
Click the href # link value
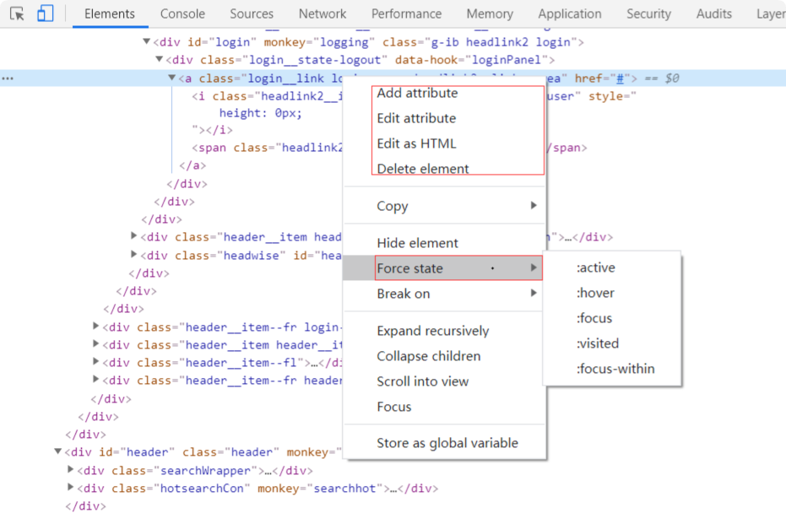619,78
